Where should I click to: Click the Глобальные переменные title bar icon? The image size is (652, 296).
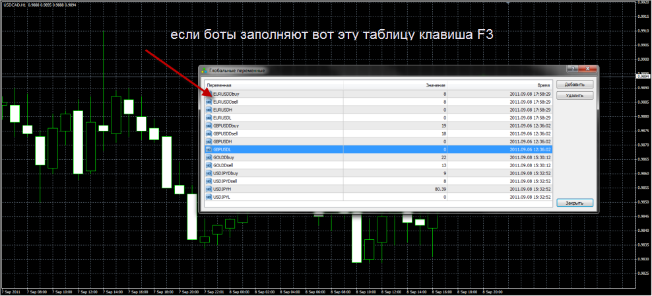(204, 70)
